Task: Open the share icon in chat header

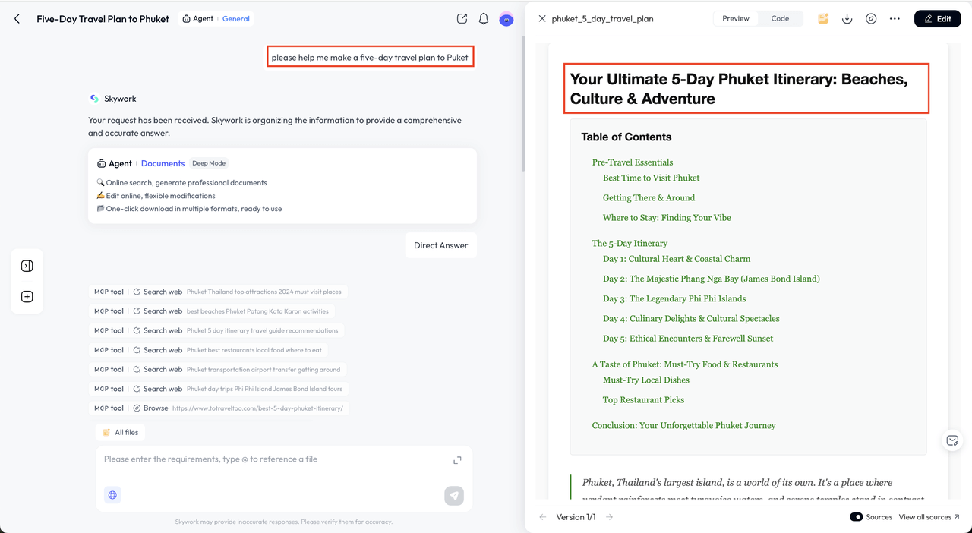Action: click(462, 19)
